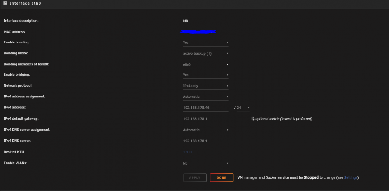389x191 pixels.
Task: Click the DONE button
Action: point(222,178)
